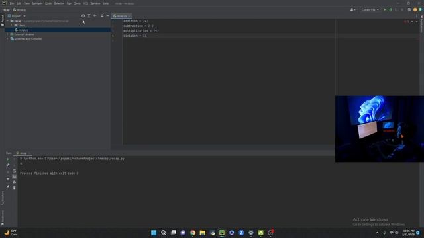Screen dimensions: 424x238
Task: Collapse the recap project root node
Action: [x=7, y=20]
